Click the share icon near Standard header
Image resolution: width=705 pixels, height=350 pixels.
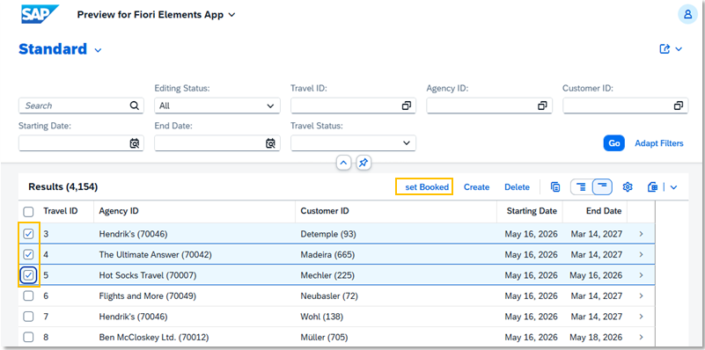pyautogui.click(x=665, y=49)
